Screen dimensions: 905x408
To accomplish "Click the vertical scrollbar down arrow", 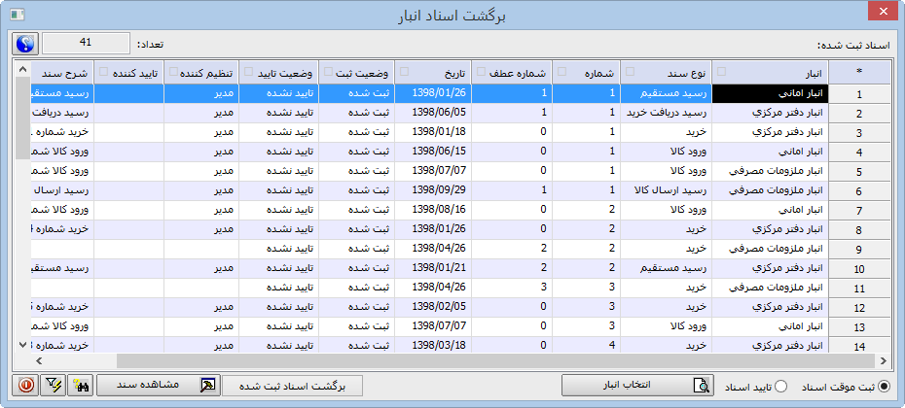I will (x=22, y=345).
